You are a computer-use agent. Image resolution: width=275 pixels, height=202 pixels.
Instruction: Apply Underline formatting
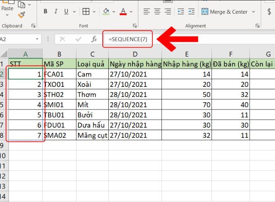[66, 12]
